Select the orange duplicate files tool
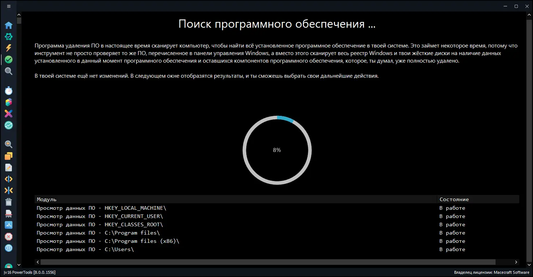Image resolution: width=533 pixels, height=277 pixels. (9, 156)
